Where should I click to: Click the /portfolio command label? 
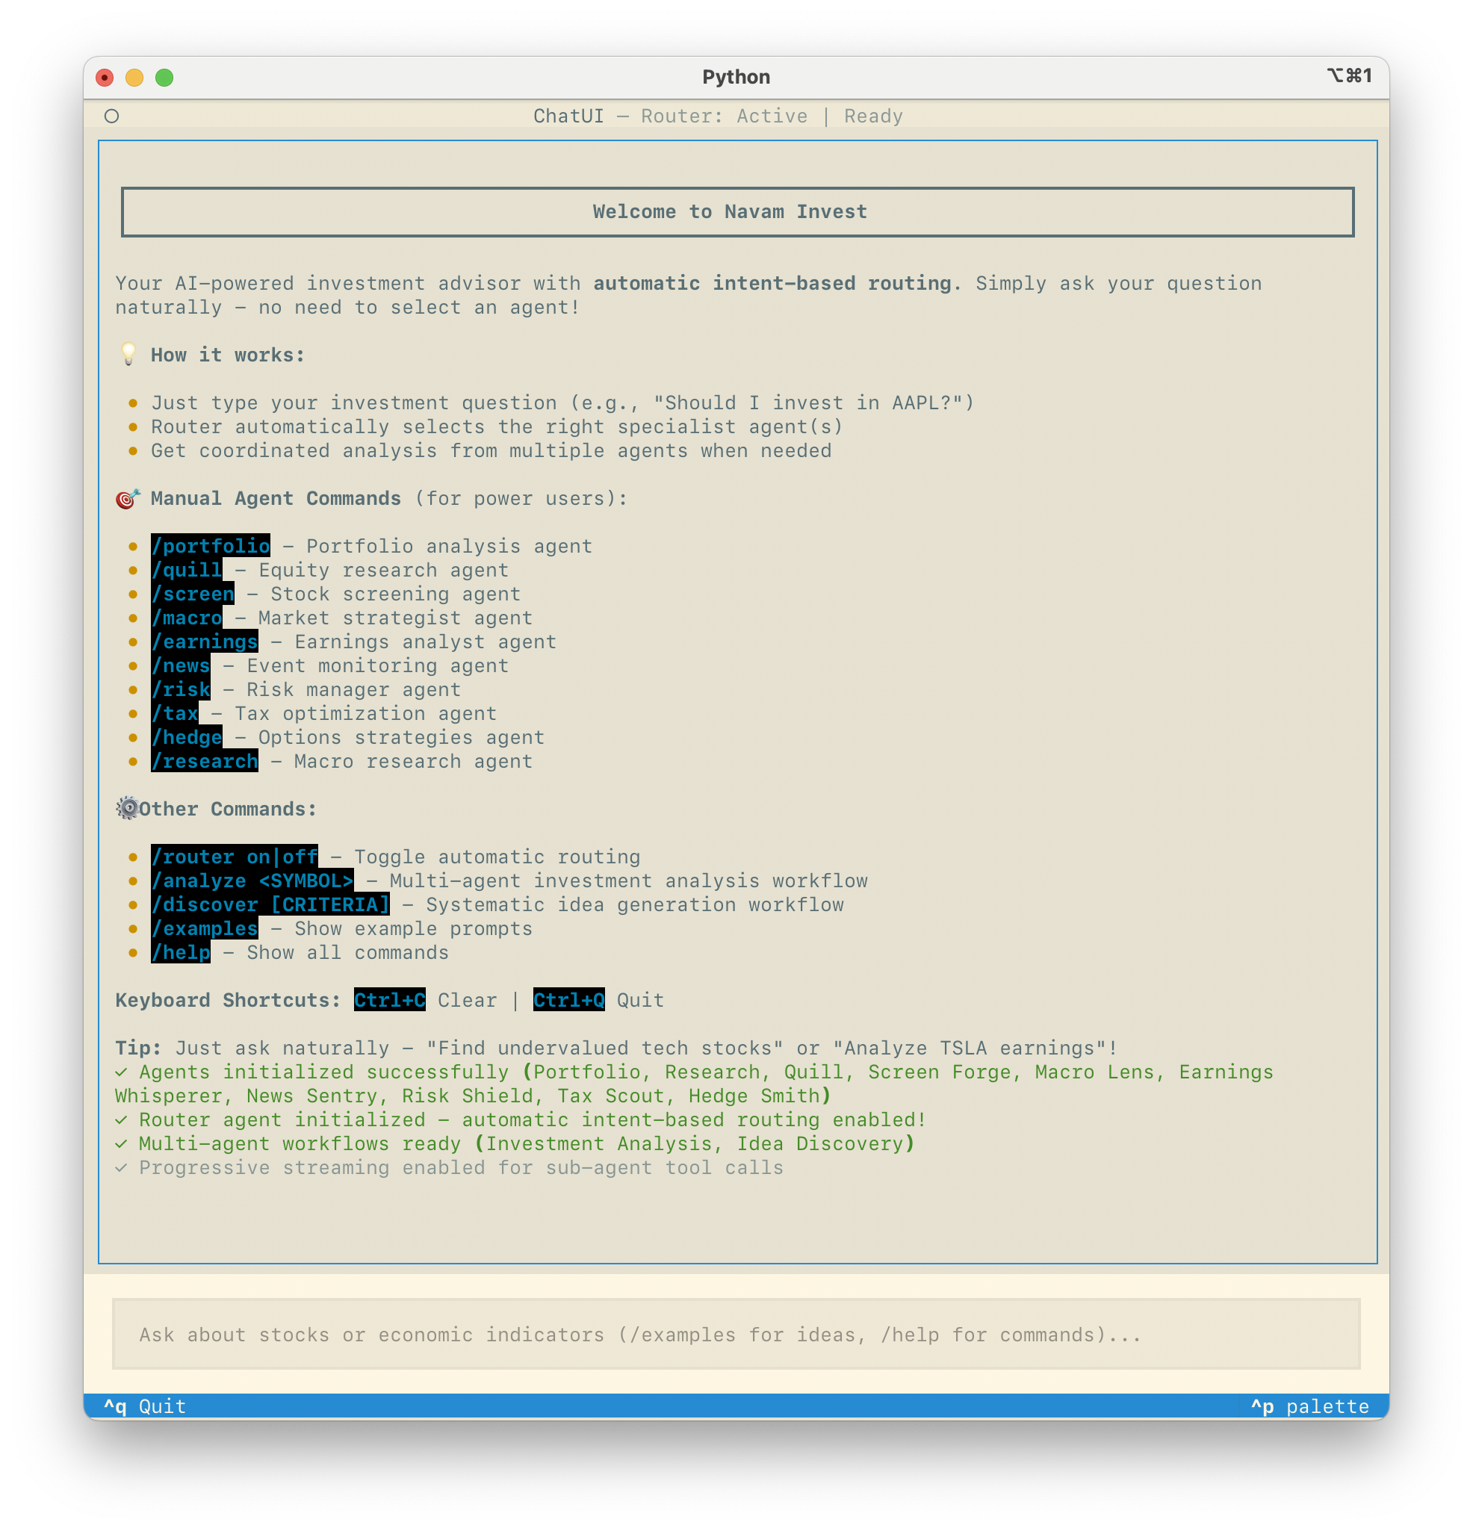(x=210, y=546)
